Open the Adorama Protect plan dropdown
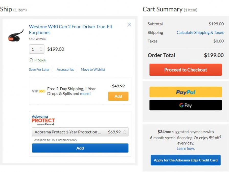 80,132
